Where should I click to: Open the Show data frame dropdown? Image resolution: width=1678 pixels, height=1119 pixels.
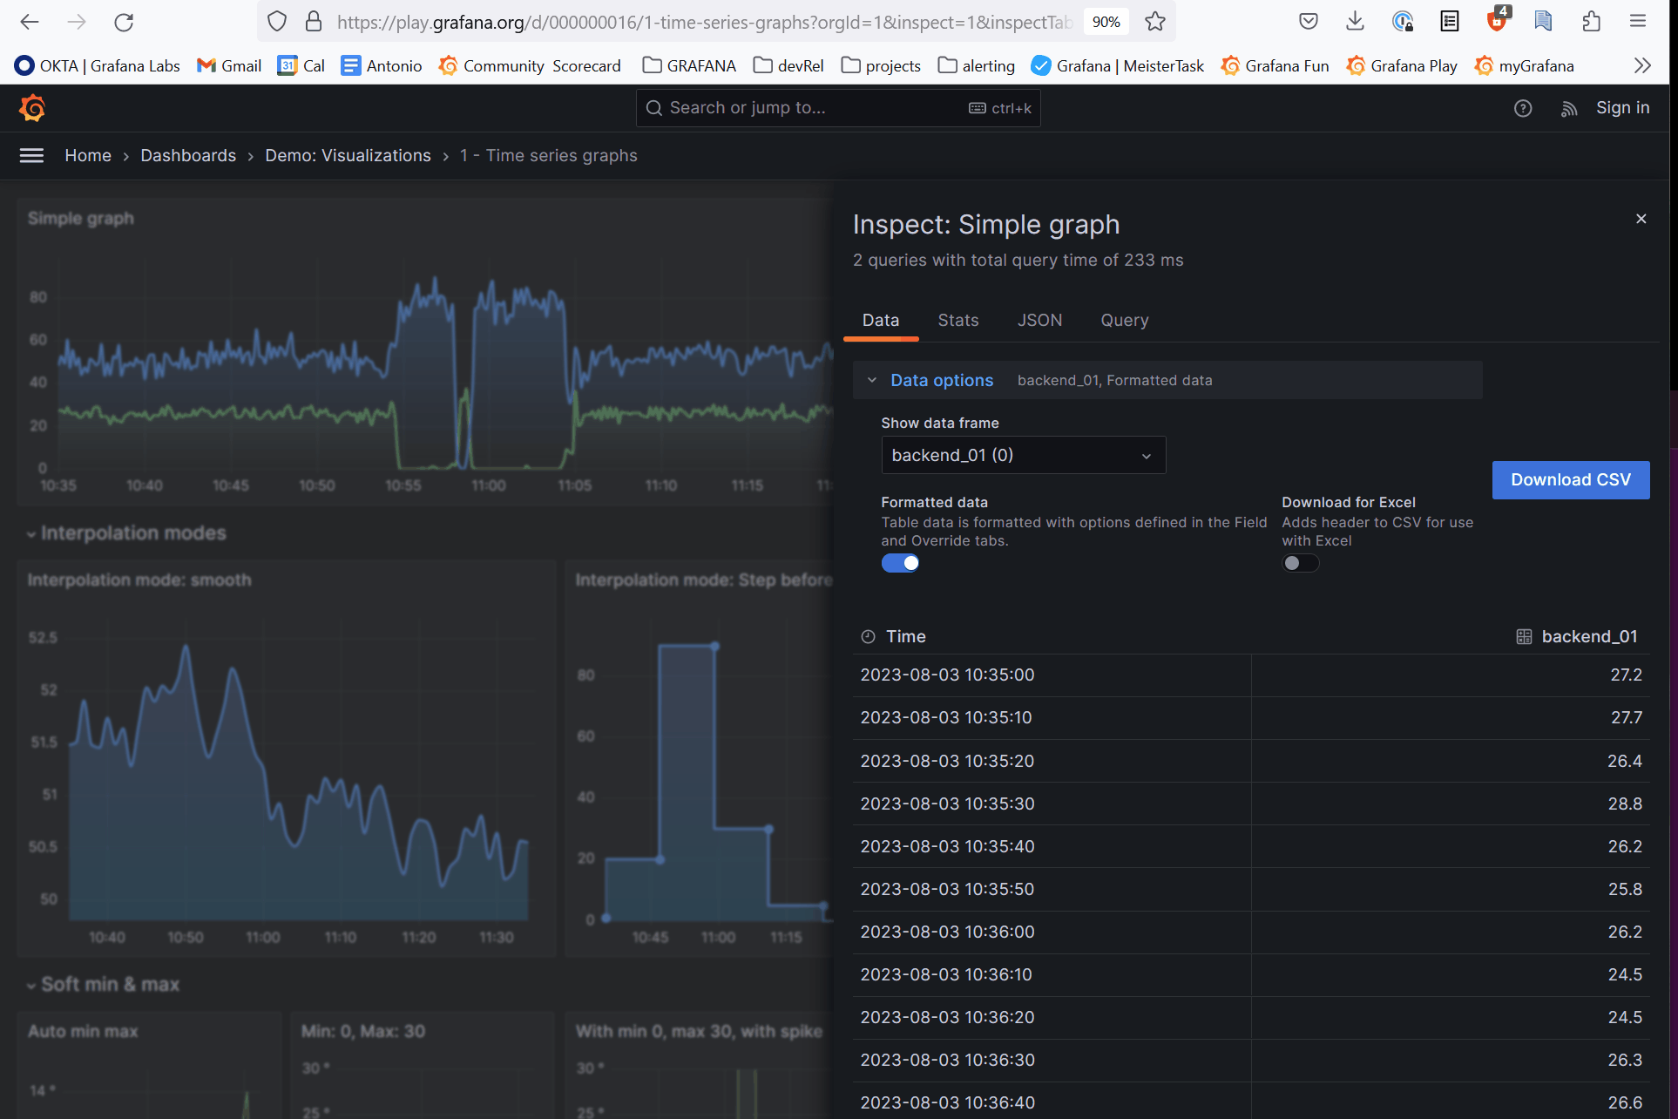pos(1023,454)
